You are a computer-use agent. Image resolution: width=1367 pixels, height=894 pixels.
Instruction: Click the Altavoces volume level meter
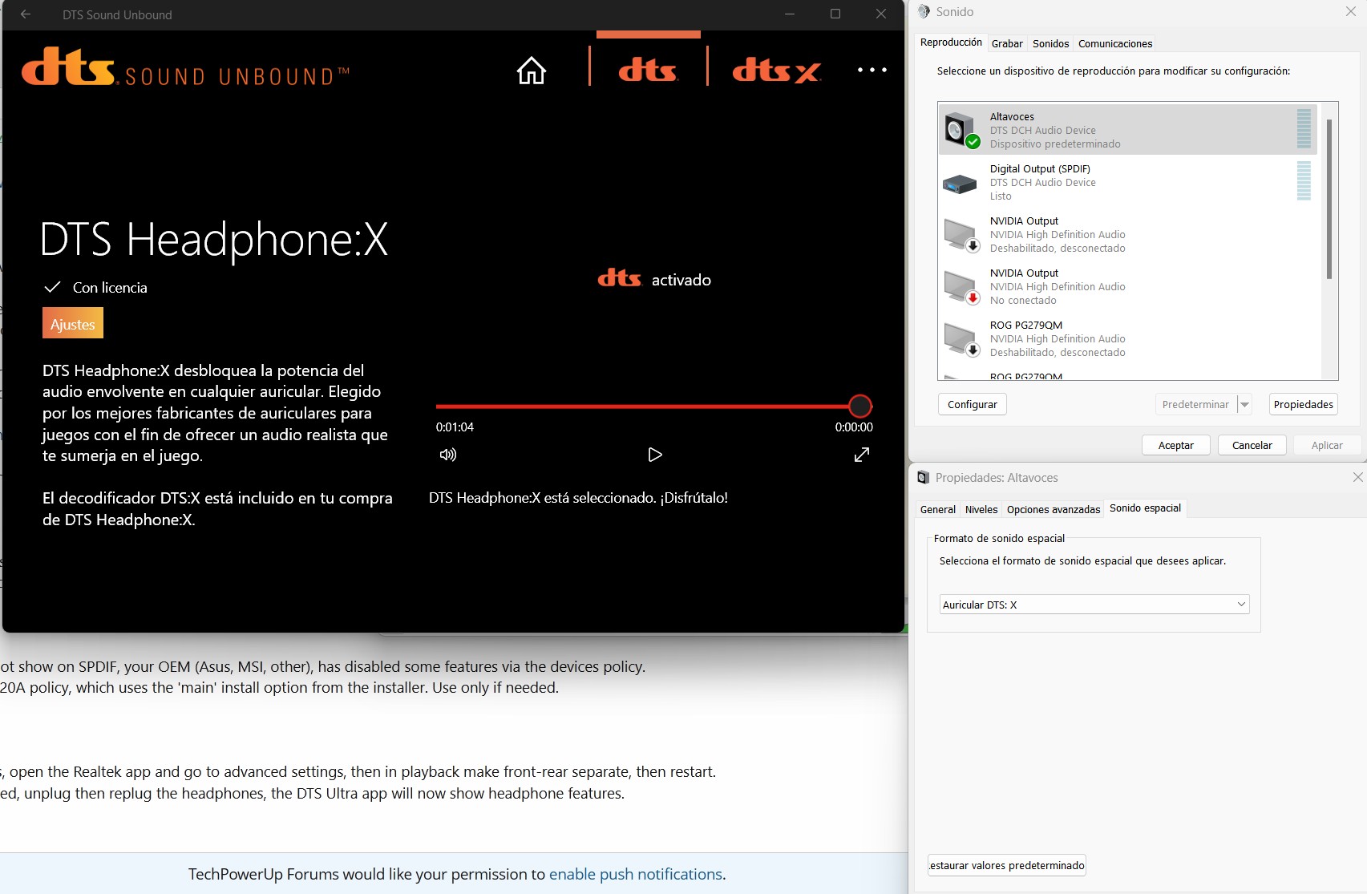(x=1304, y=129)
